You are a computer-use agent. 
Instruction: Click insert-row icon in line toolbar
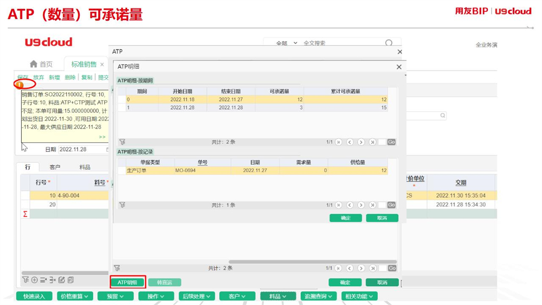click(43, 279)
